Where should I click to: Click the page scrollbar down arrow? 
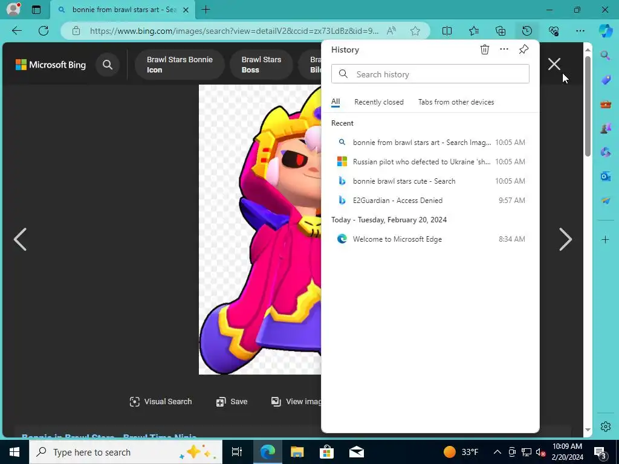588,430
